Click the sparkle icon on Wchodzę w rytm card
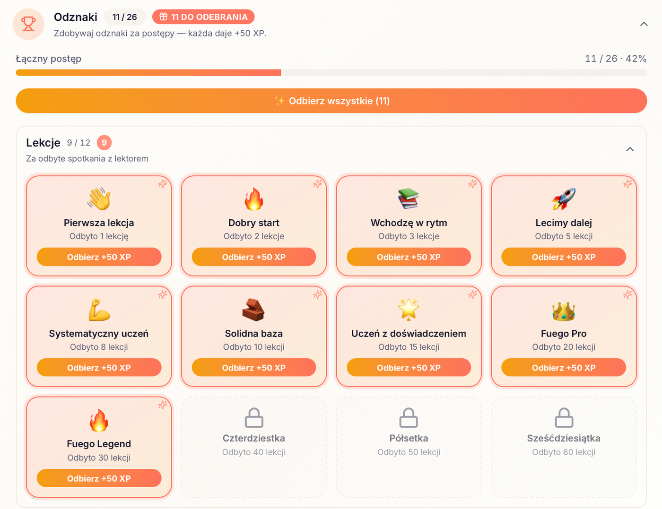The height and width of the screenshot is (509, 662). [472, 184]
